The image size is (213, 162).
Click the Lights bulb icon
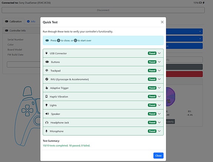click(46, 105)
